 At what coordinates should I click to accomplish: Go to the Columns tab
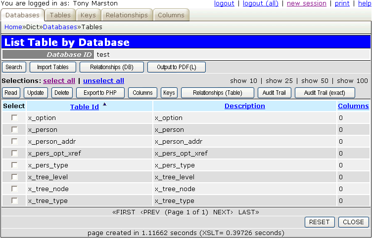coord(171,15)
